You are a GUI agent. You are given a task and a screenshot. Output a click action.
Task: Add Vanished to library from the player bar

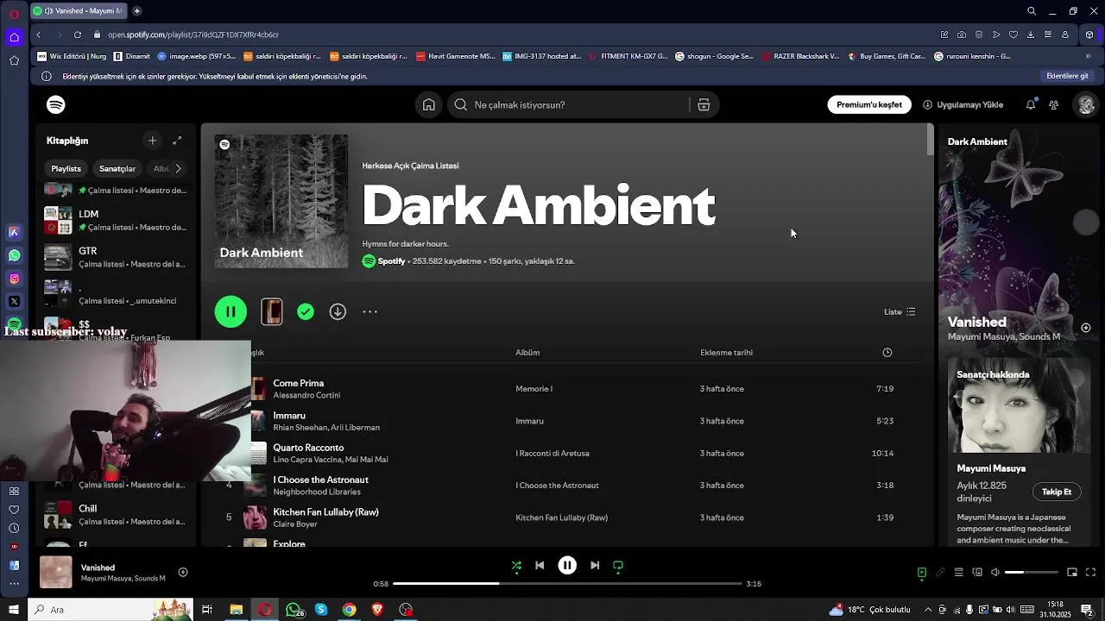(183, 572)
